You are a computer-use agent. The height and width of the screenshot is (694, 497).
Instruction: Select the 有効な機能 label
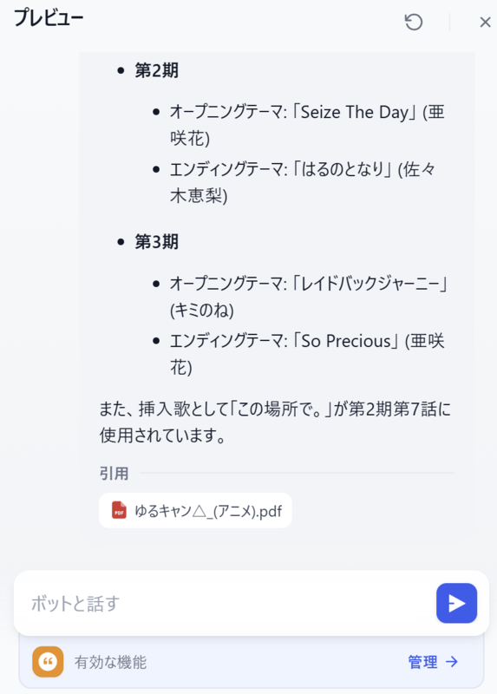point(110,662)
